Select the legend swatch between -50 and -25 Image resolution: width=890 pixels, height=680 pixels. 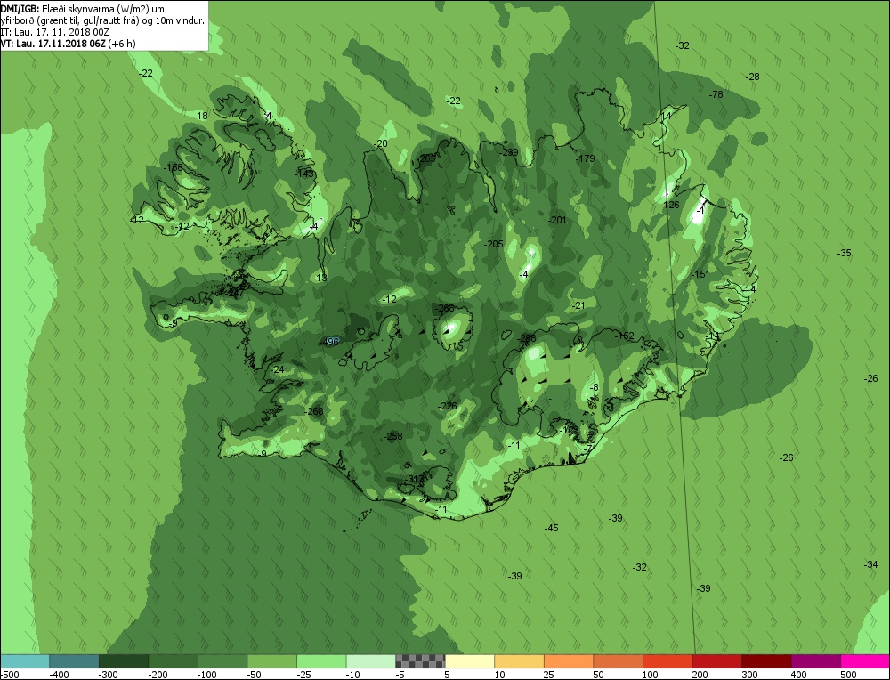pos(271,661)
